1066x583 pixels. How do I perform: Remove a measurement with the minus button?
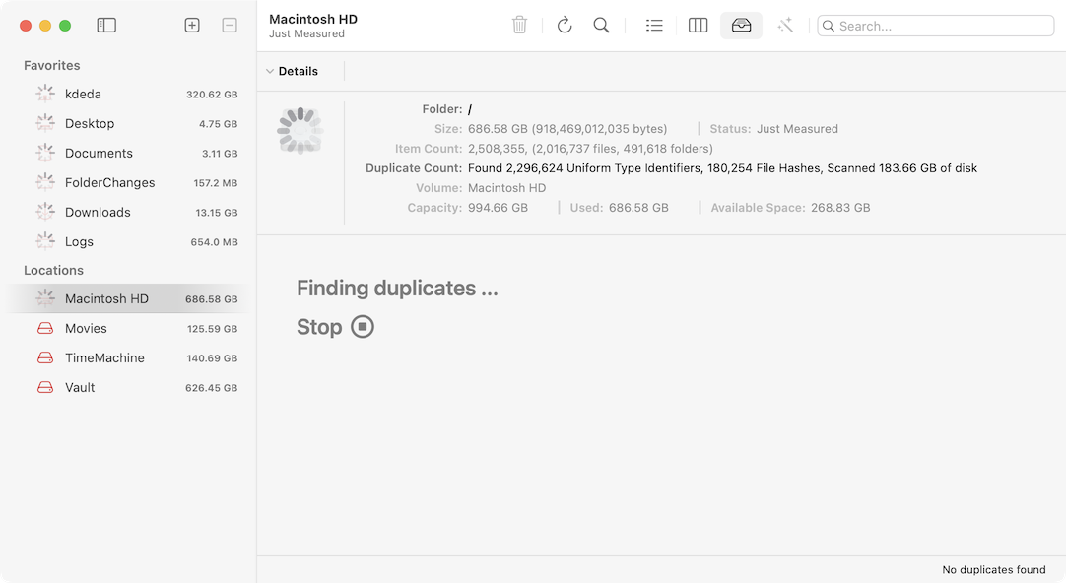coord(230,25)
